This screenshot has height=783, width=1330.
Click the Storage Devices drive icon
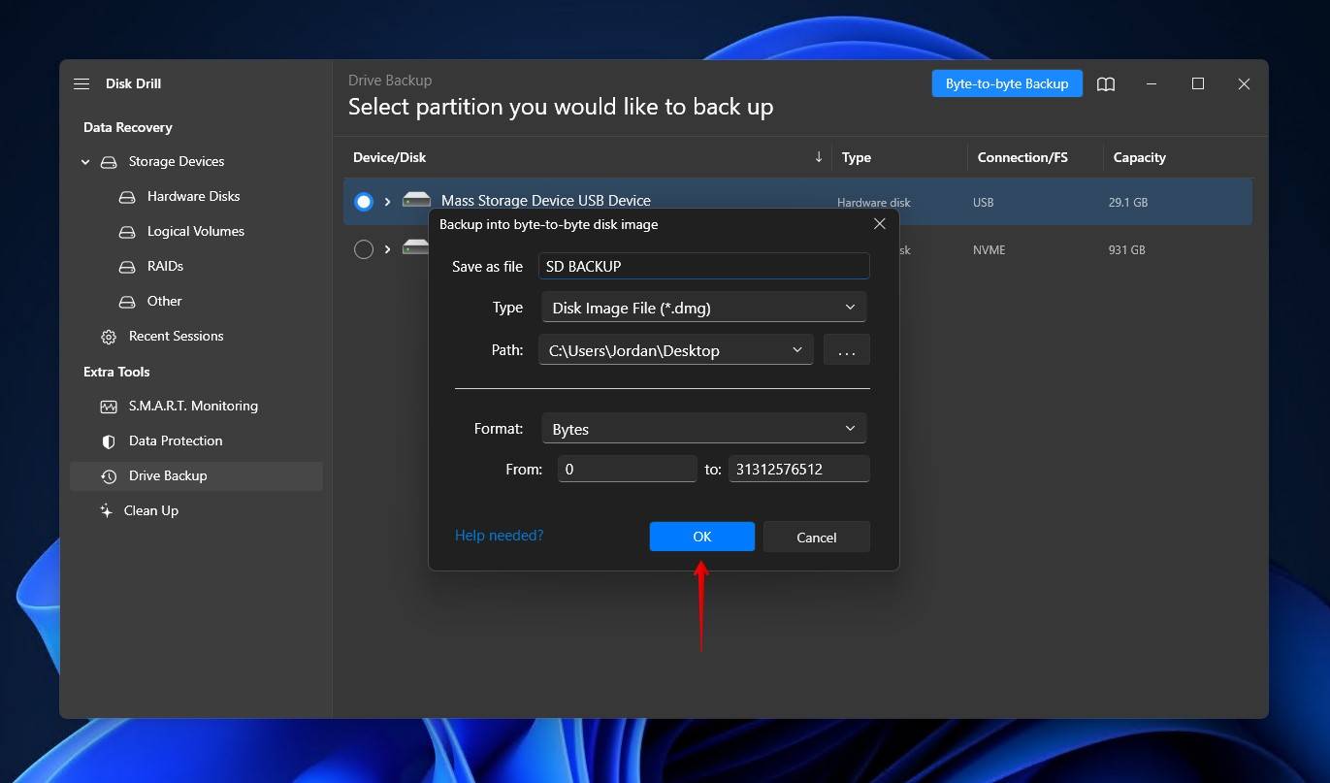[110, 162]
